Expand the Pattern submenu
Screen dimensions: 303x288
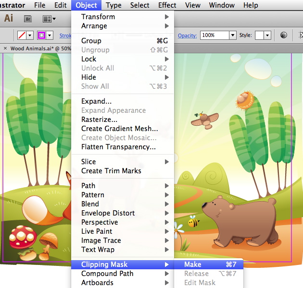123,195
